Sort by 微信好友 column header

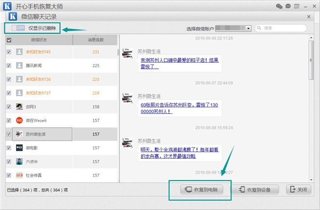[x=39, y=40]
